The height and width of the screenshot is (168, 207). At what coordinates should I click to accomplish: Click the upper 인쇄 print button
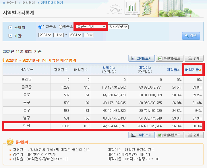pyautogui.click(x=194, y=58)
